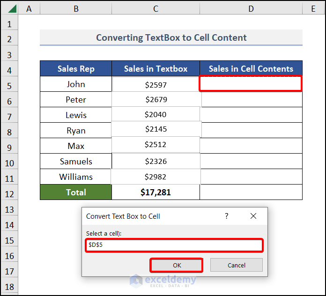Select empty cell D6 beside Peter's sales
Image resolution: width=326 pixels, height=296 pixels.
[x=252, y=99]
